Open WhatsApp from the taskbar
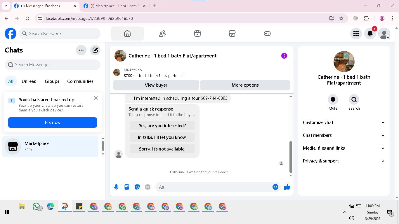 coord(37,206)
